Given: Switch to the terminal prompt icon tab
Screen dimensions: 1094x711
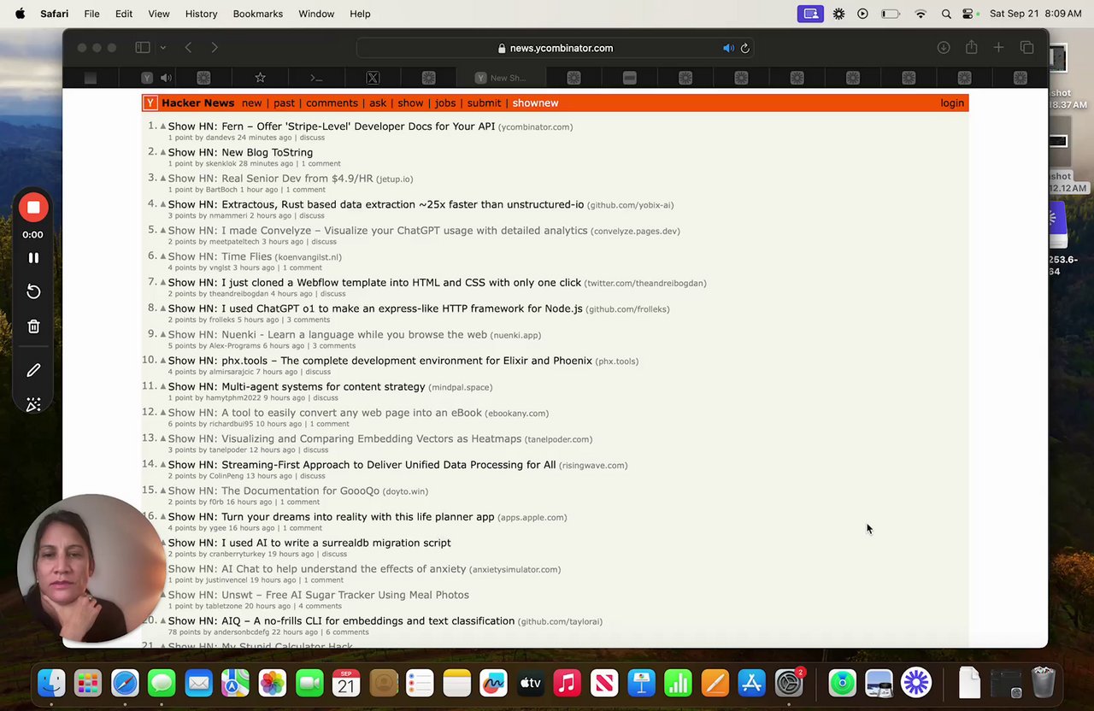Looking at the screenshot, I should (x=316, y=78).
